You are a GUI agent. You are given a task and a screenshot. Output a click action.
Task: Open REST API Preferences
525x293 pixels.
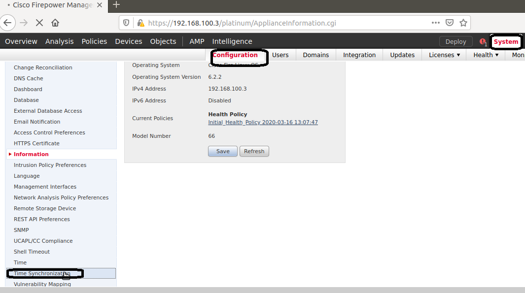click(x=42, y=219)
